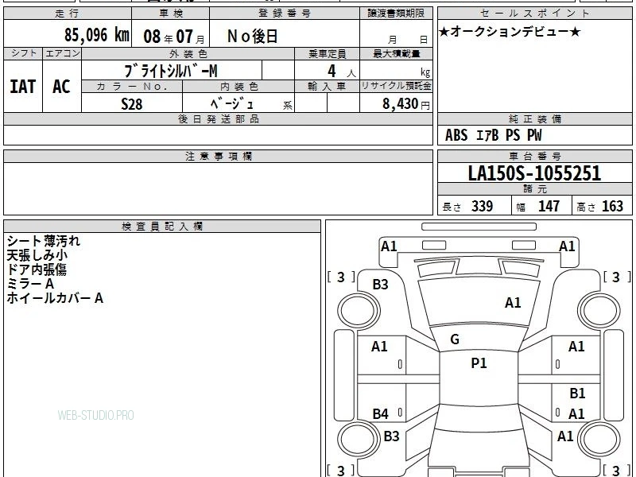Select inspector note 天張しみ小

37,255
